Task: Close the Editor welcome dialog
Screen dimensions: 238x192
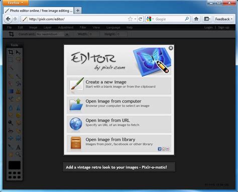Action: tap(171, 48)
